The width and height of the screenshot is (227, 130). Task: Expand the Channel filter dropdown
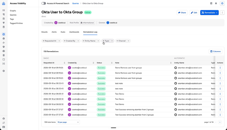pos(128,41)
